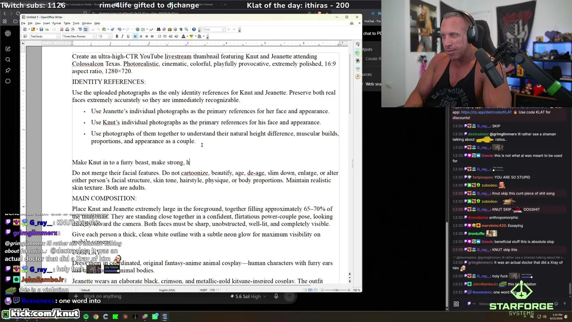Click the 'Work on anything' prompt field

click(x=102, y=296)
